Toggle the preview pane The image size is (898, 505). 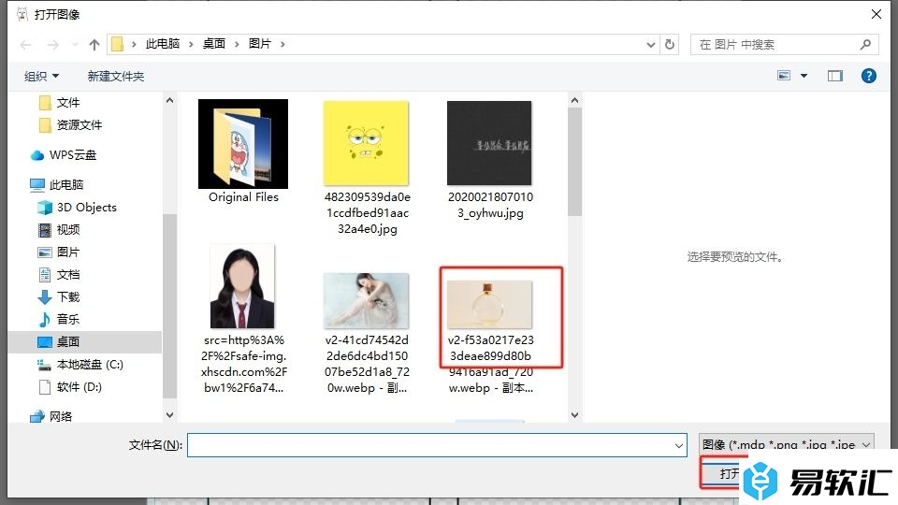[835, 76]
